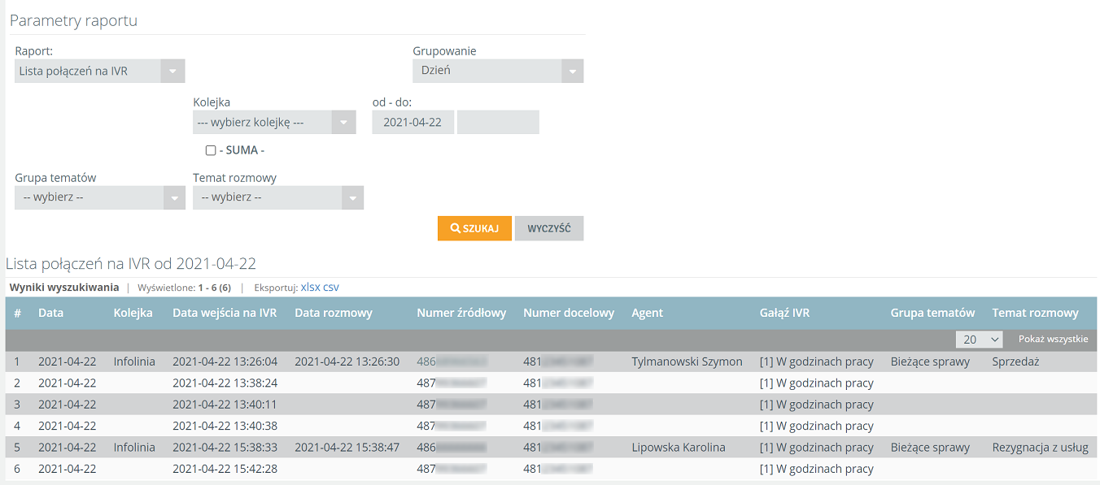Click the start date field 2021-04-22
The height and width of the screenshot is (485, 1100).
[x=412, y=123]
